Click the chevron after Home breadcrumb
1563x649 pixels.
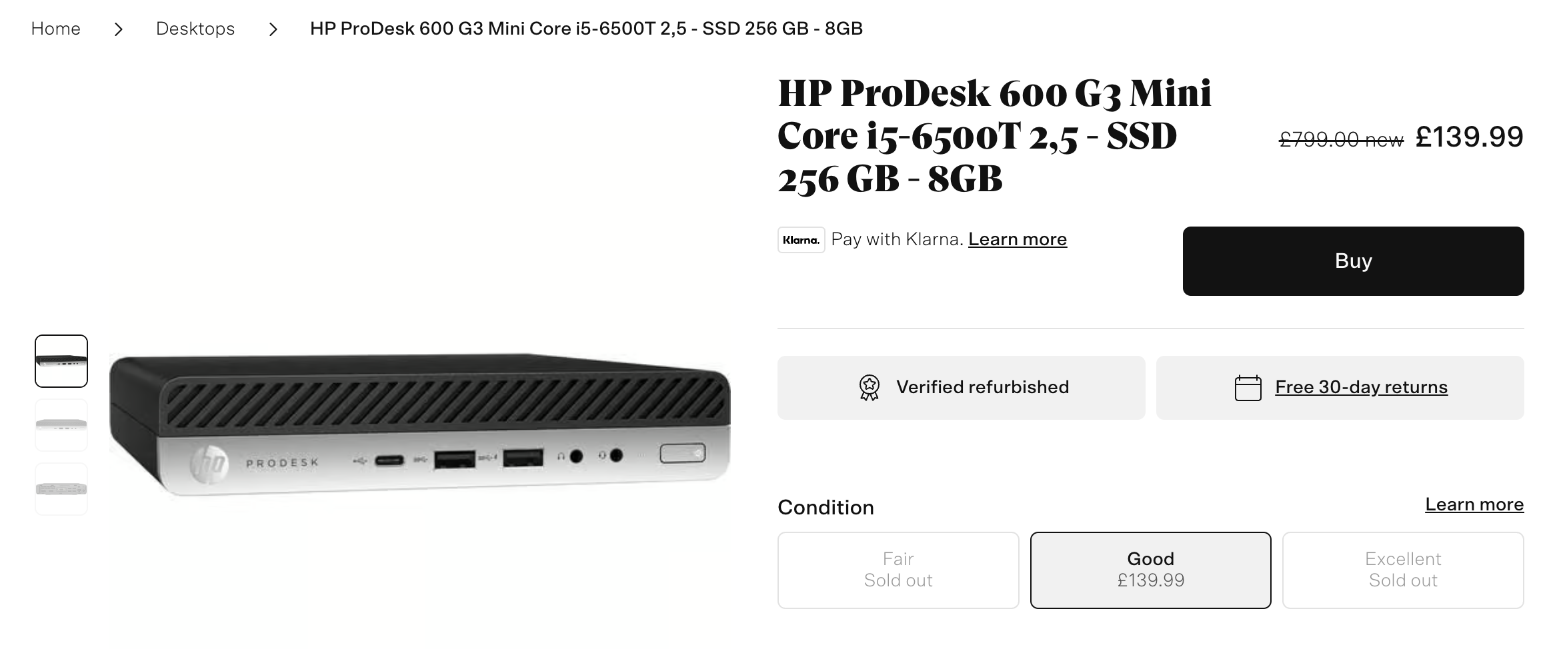[x=119, y=29]
